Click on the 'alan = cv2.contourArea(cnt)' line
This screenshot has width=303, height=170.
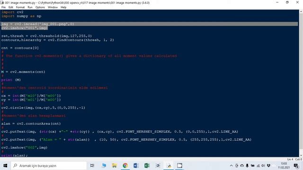pyautogui.click(x=31, y=124)
